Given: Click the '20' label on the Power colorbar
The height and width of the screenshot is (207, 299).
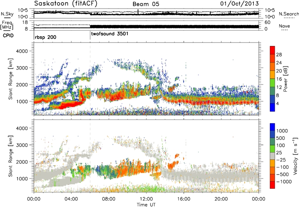Looking at the screenshot, I should pos(279,71).
